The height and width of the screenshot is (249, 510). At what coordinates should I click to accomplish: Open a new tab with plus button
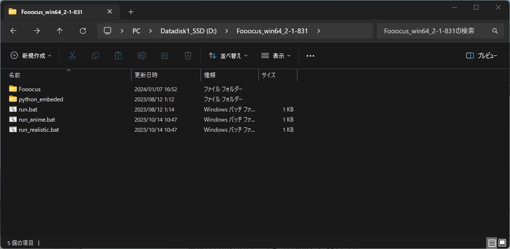click(x=131, y=12)
